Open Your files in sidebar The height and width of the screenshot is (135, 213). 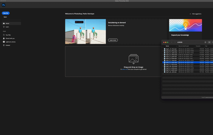tap(8, 35)
